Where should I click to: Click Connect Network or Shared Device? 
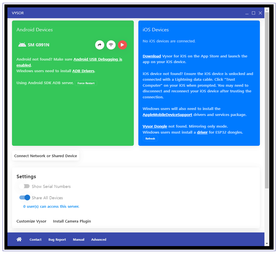tap(45, 156)
